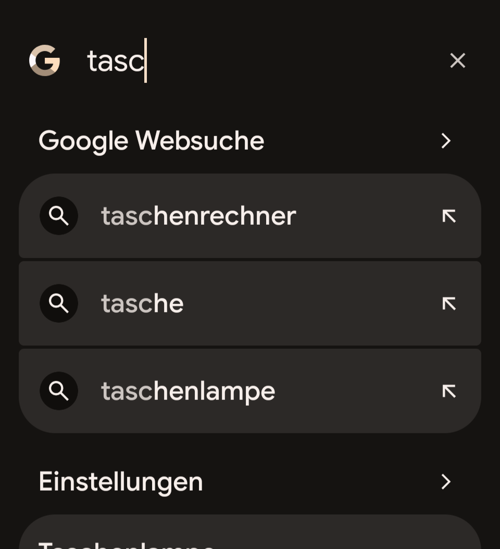Insert taschenlampe into search via arrow
The image size is (500, 549).
point(449,391)
